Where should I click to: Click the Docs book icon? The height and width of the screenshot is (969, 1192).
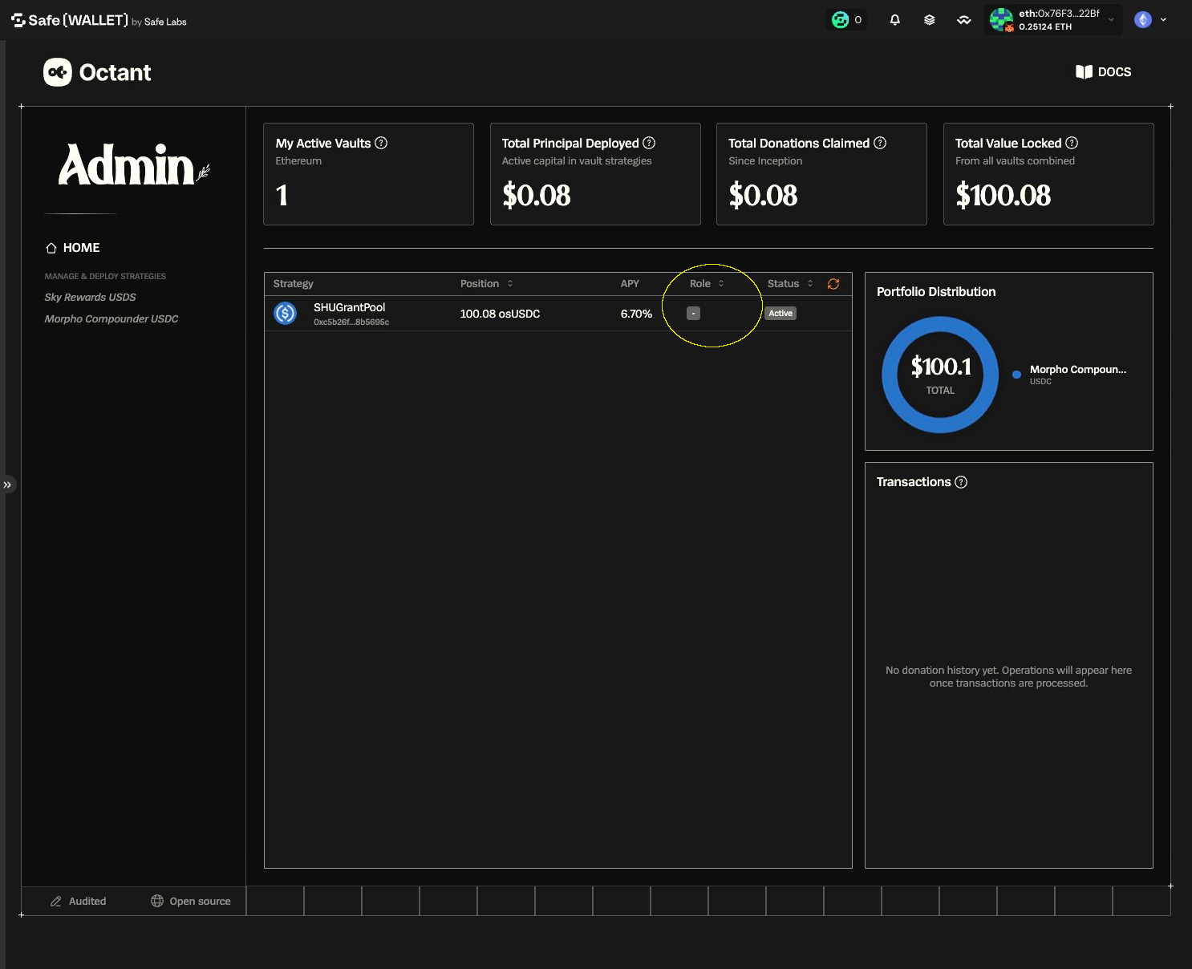pyautogui.click(x=1084, y=72)
